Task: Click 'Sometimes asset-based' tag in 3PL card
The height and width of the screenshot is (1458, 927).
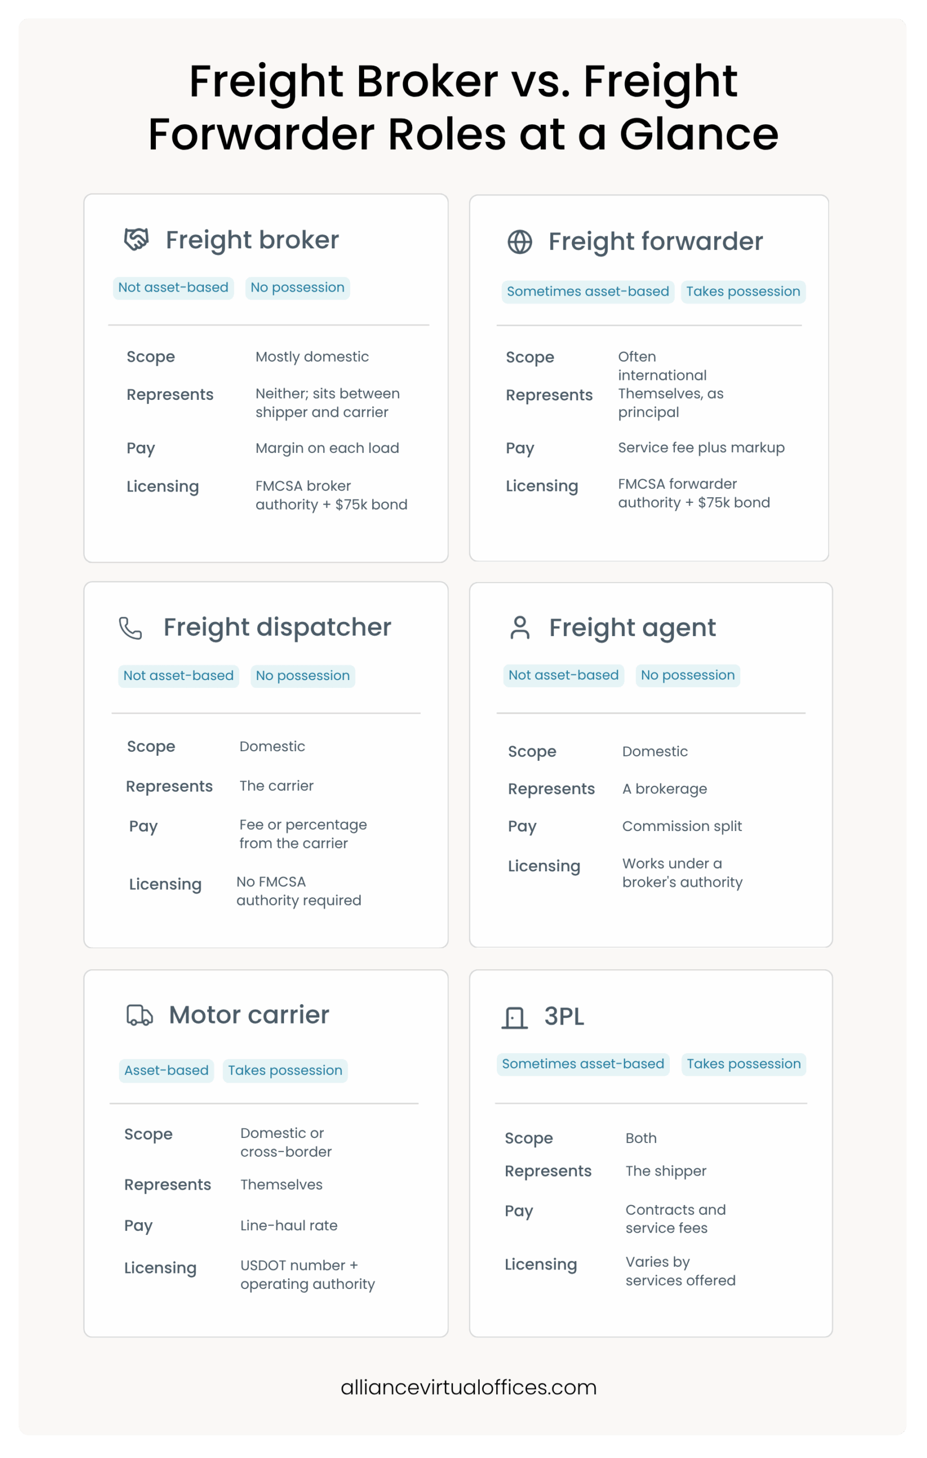Action: (x=583, y=1064)
